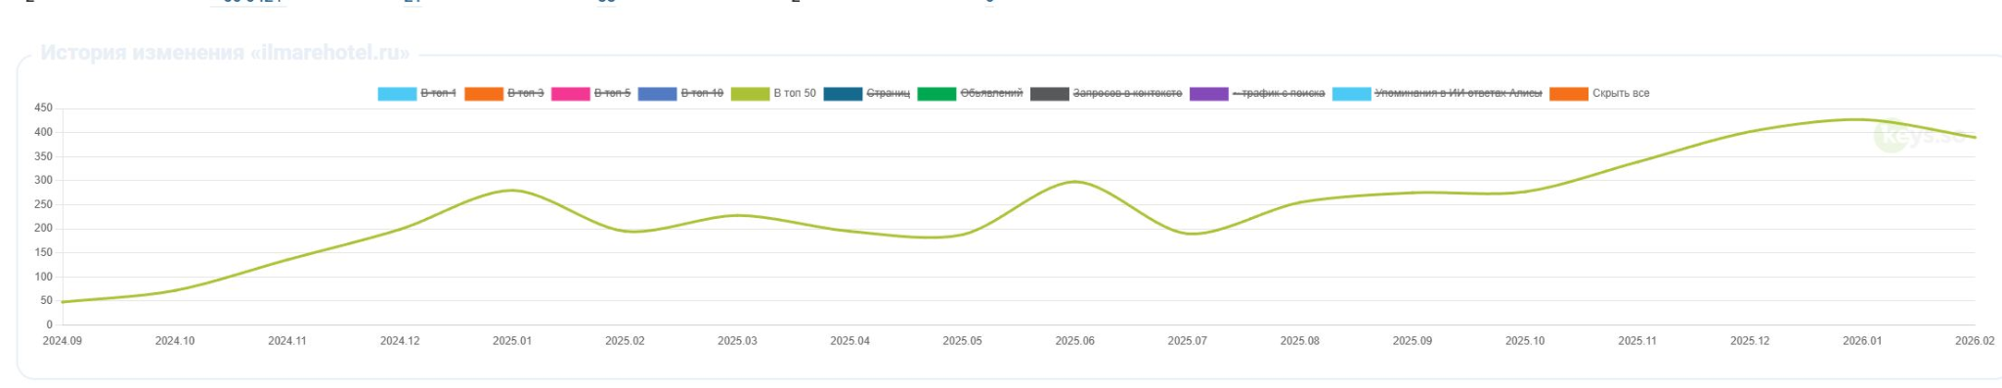This screenshot has height=388, width=2002.
Task: Click the 2026.01 x-axis label
Action: tap(1862, 341)
